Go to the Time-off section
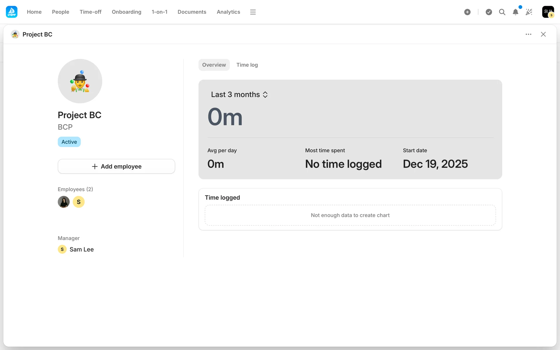Image resolution: width=560 pixels, height=350 pixels. pyautogui.click(x=90, y=12)
